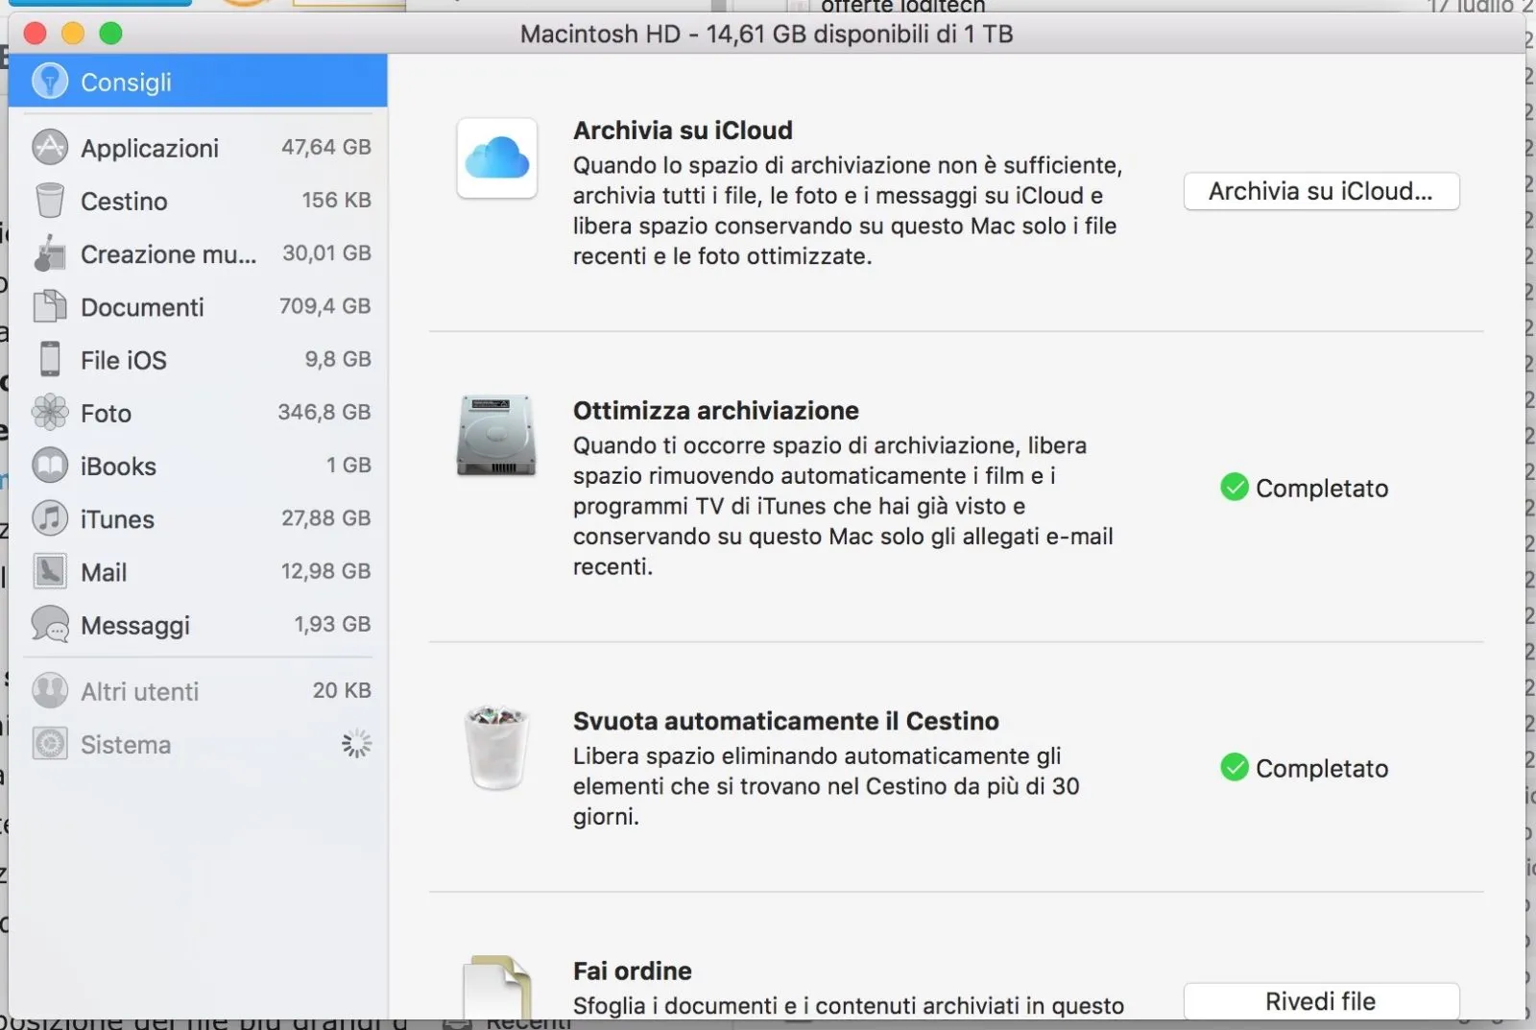
Task: Click the Applicazioni icon in the sidebar
Action: (50, 147)
